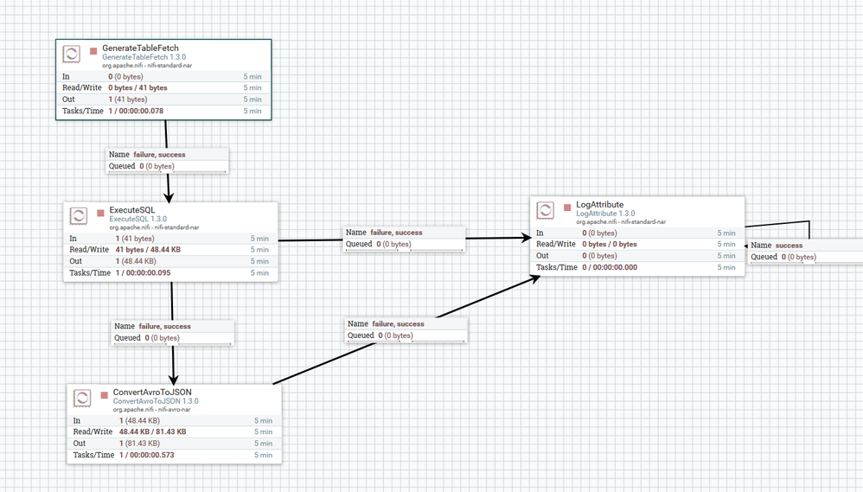Select connection label from ConvertAvroToJSON to LogAttribute
This screenshot has height=492, width=863.
point(406,329)
